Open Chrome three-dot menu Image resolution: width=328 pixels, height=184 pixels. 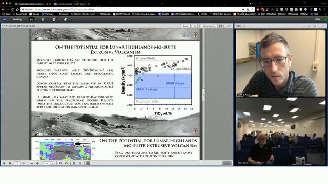coord(325,9)
